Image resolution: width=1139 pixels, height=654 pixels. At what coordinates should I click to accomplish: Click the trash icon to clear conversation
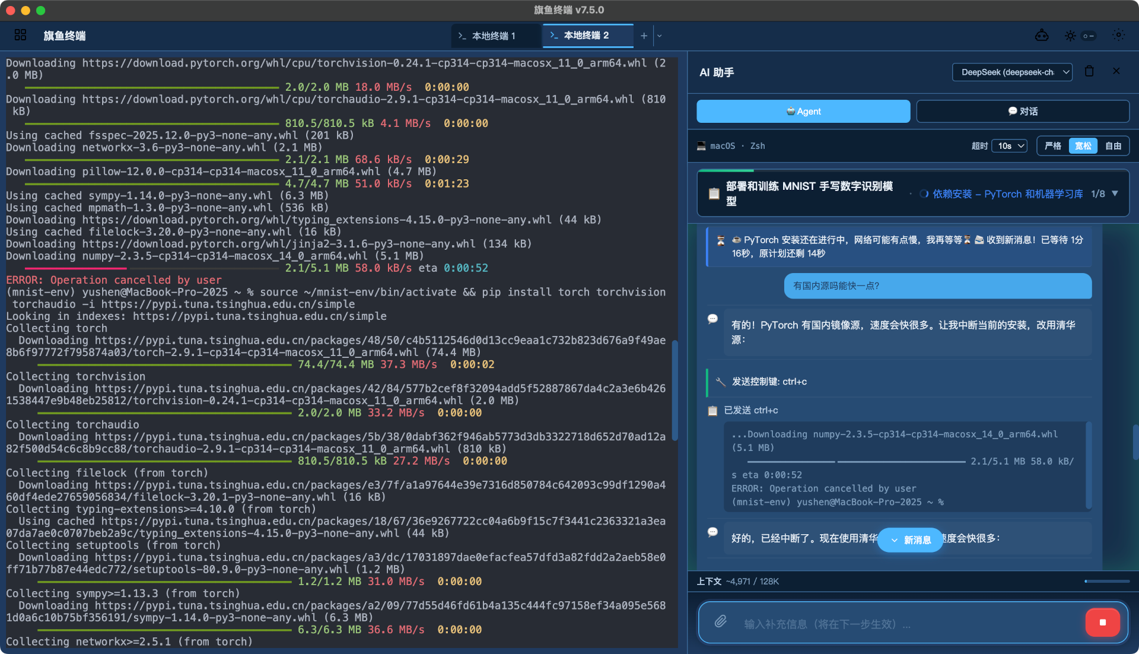pyautogui.click(x=1089, y=71)
